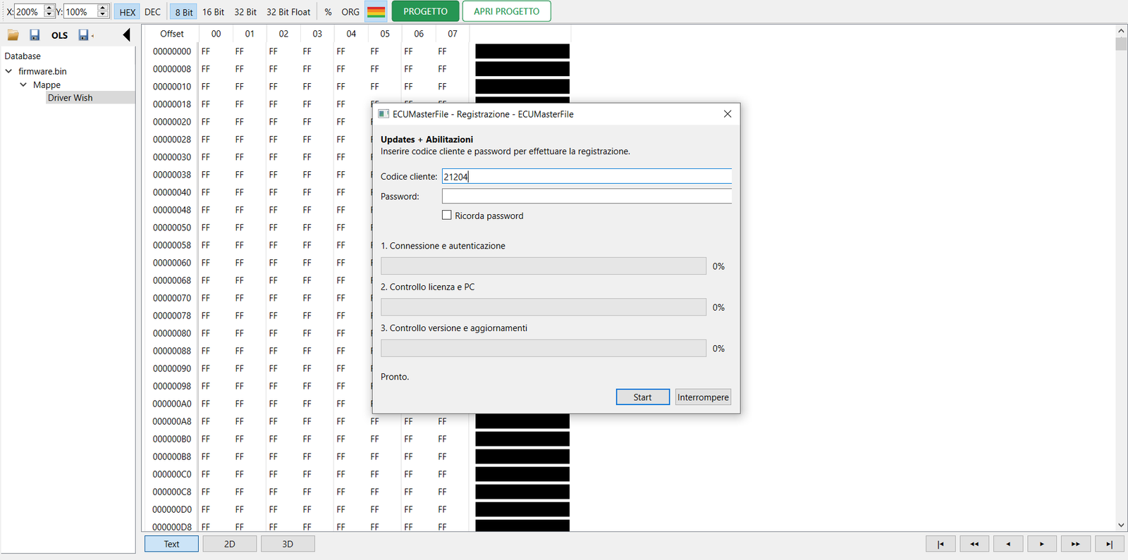1128x560 pixels.
Task: Select the Mappe tree entry
Action: tap(47, 85)
